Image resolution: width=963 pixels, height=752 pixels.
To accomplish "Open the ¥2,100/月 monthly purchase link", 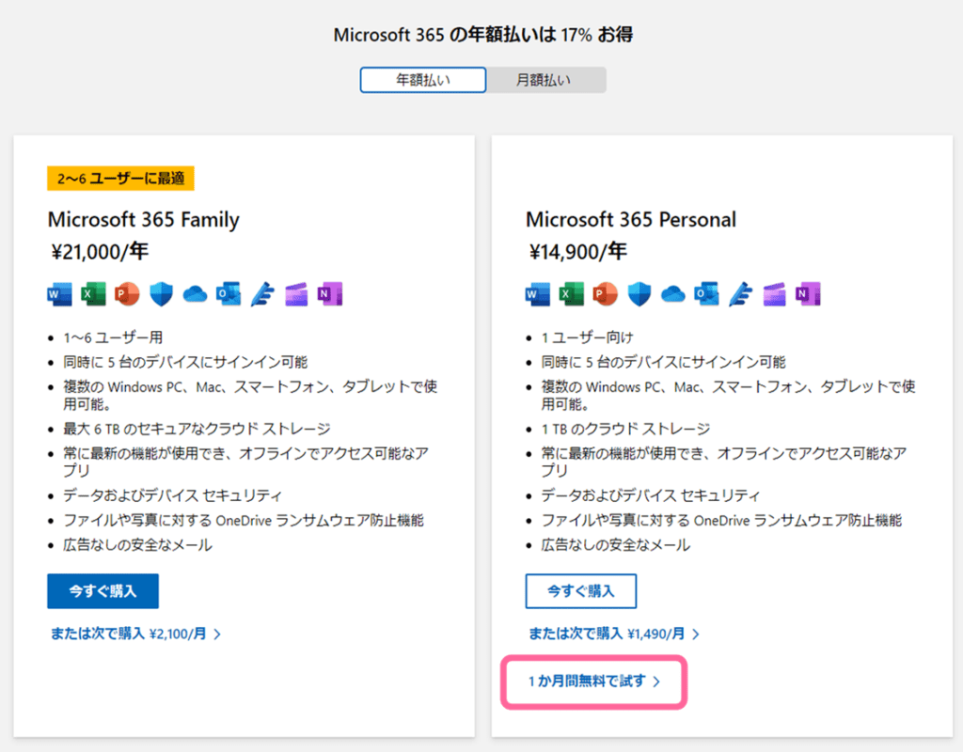I will pyautogui.click(x=135, y=634).
